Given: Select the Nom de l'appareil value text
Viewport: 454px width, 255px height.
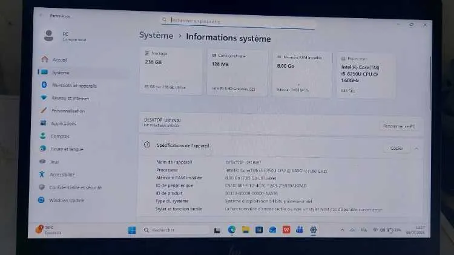Looking at the screenshot, I should tap(243, 163).
